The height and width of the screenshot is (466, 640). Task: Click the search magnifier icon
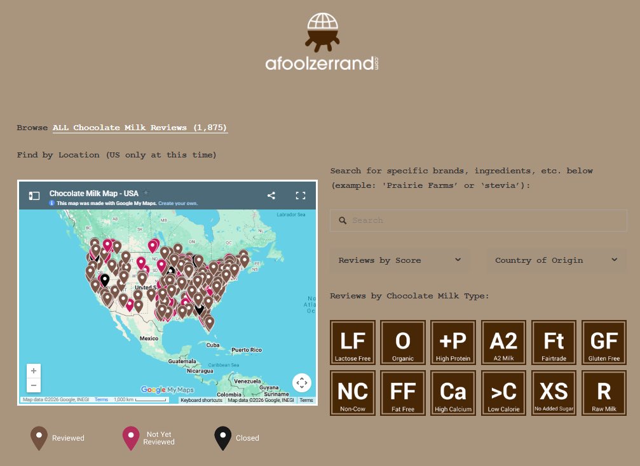tap(343, 220)
